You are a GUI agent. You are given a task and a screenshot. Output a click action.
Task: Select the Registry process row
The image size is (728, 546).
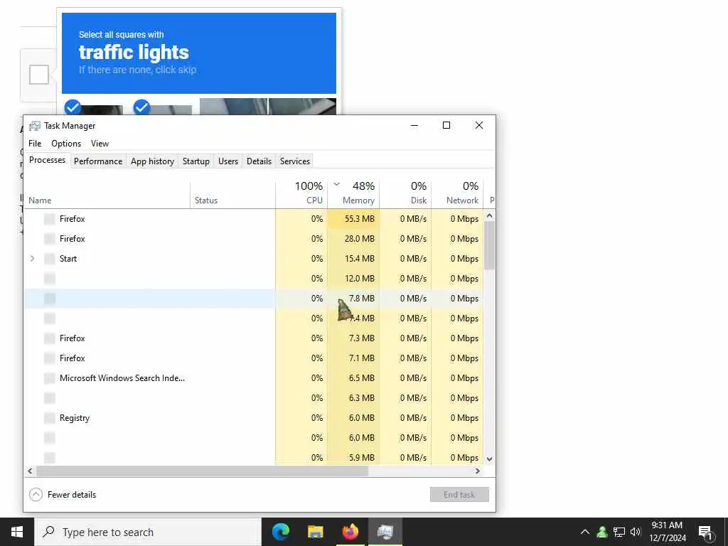[x=254, y=418]
